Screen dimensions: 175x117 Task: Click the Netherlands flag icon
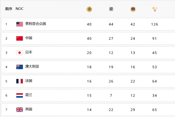[x=20, y=95]
